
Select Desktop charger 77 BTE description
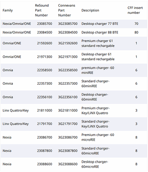point(100,24)
